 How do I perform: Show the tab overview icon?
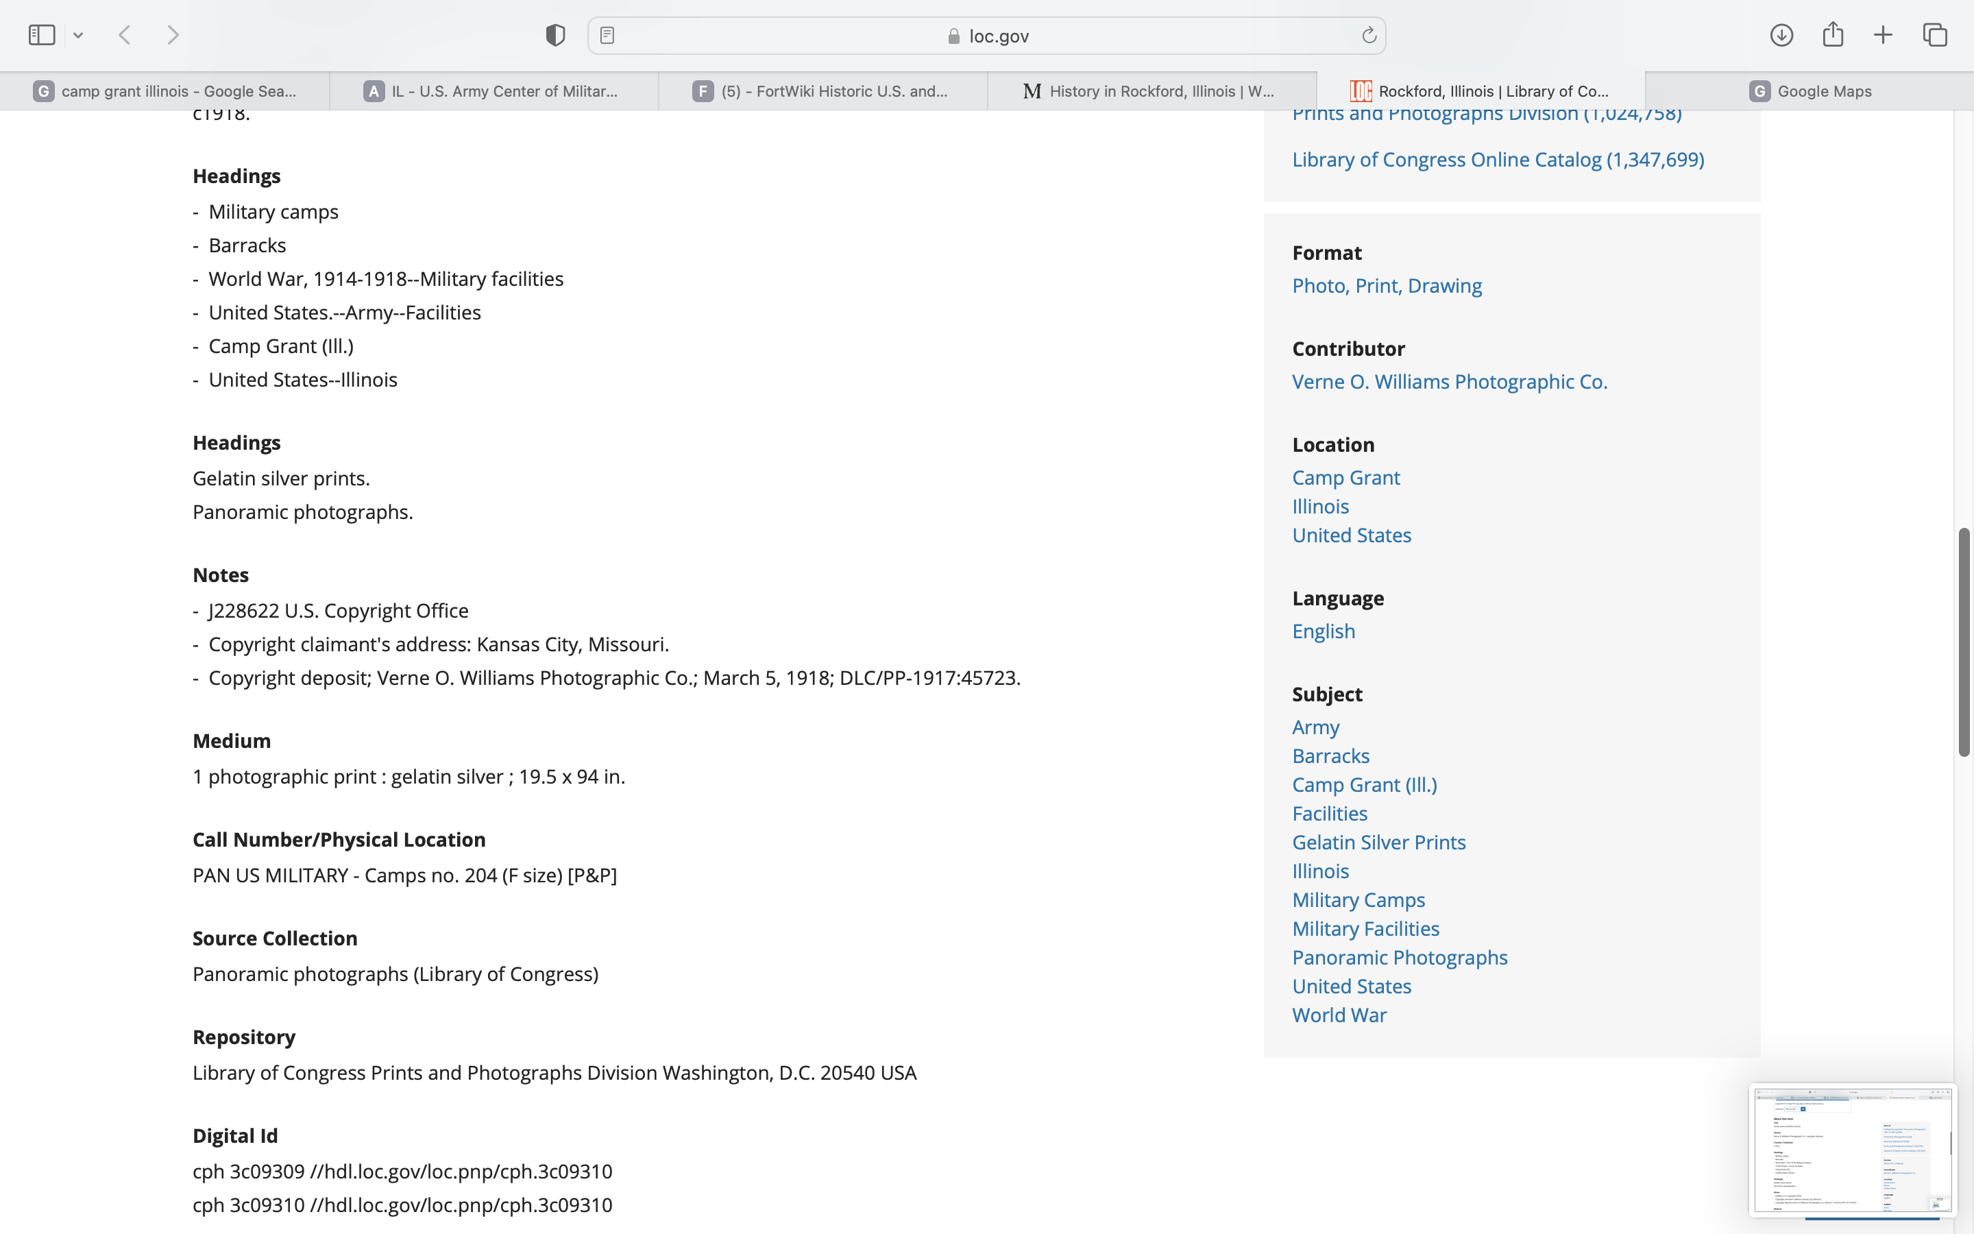pos(1935,35)
